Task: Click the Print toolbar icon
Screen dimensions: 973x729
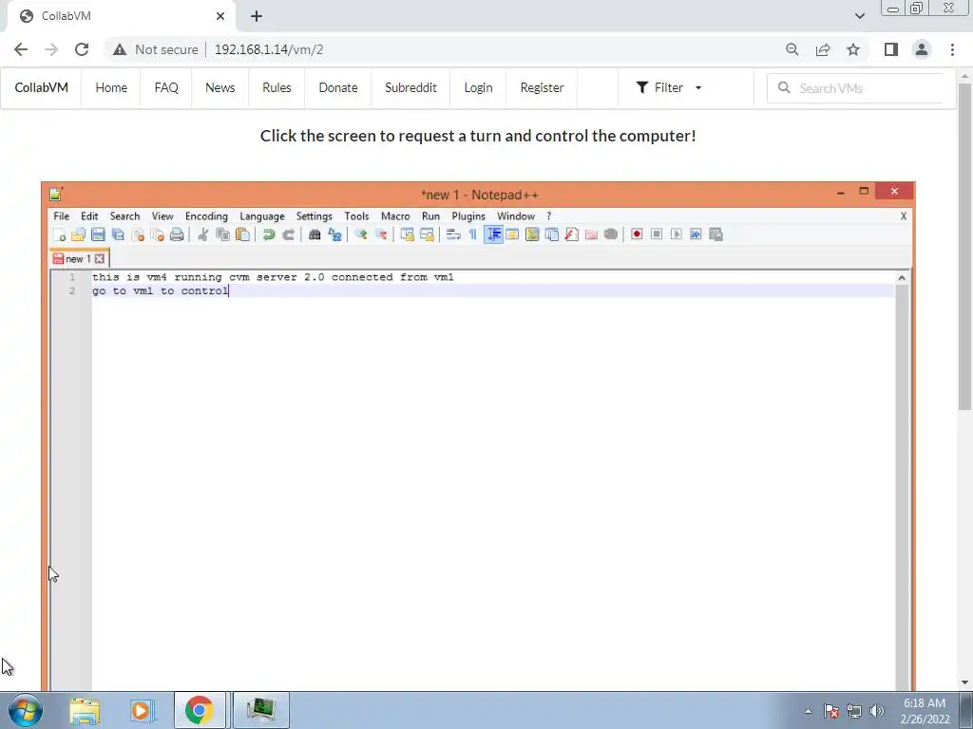Action: tap(177, 234)
